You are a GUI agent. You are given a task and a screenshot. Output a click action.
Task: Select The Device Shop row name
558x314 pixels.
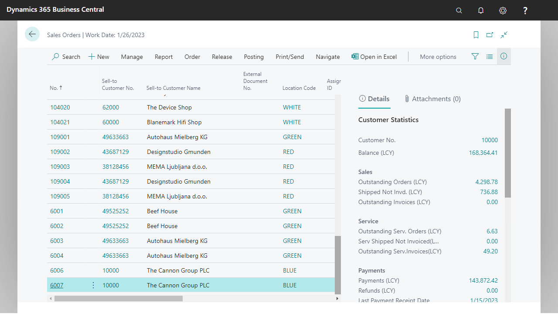tap(170, 107)
